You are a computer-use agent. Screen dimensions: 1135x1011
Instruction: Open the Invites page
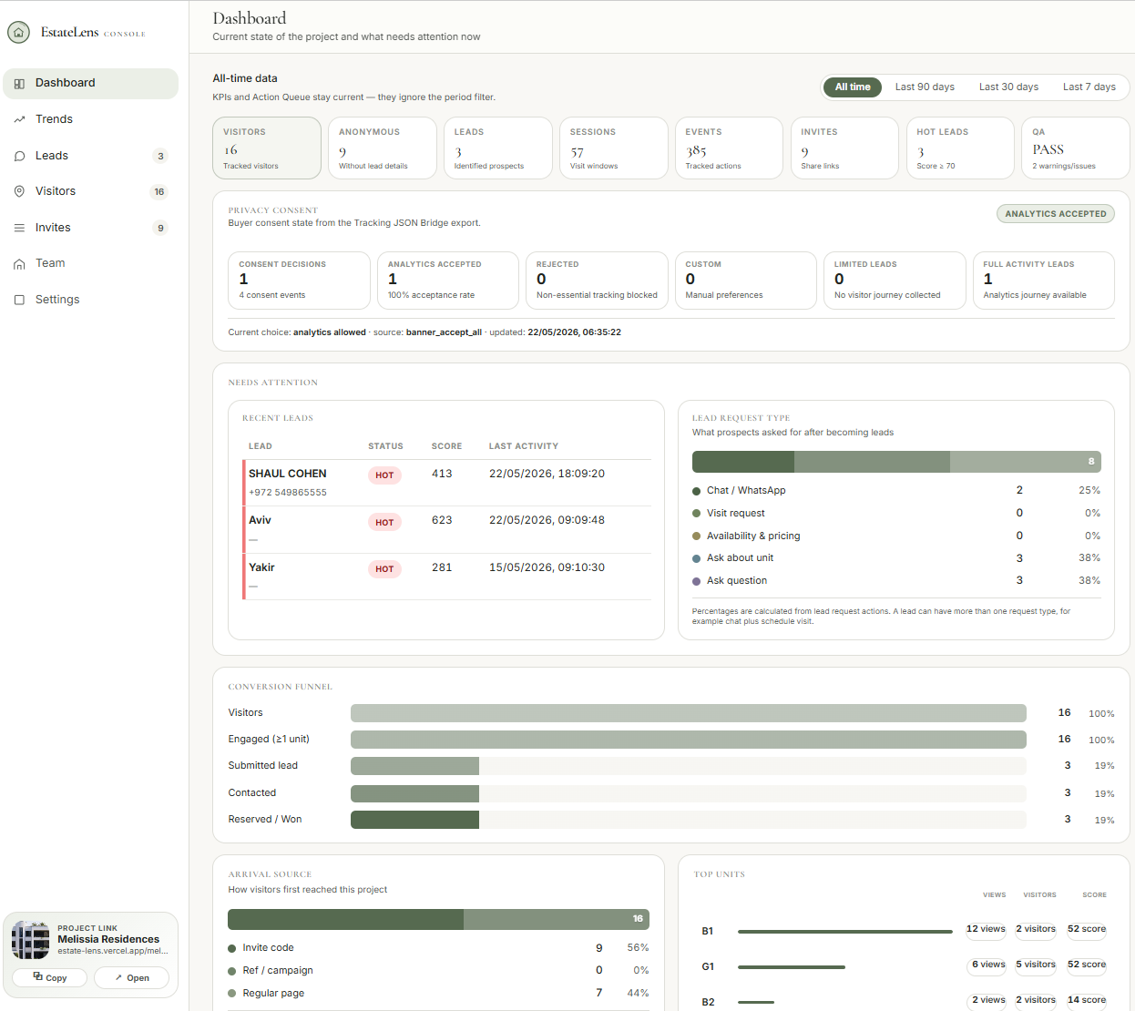click(x=91, y=228)
